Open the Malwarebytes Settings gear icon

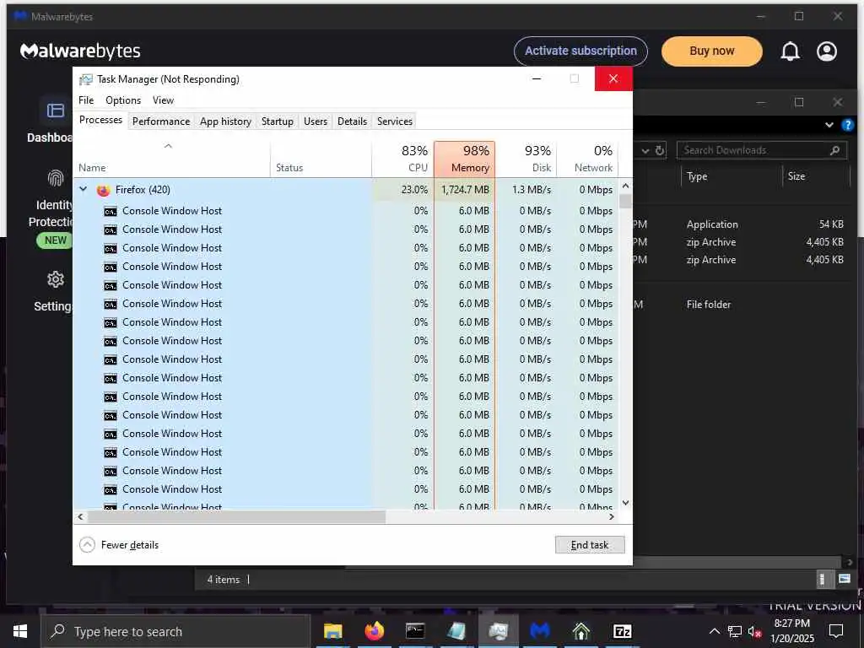(x=55, y=279)
